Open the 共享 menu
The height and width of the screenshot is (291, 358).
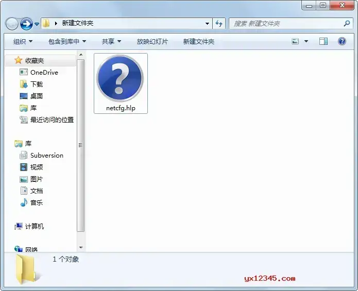(x=111, y=42)
